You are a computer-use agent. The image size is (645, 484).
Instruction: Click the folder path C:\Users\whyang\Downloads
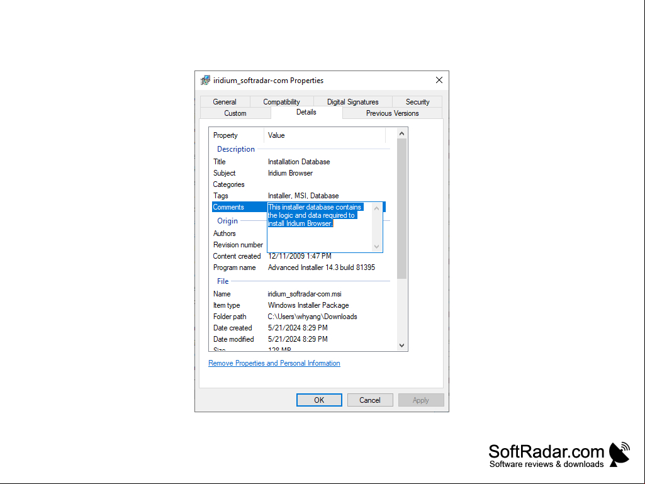[x=312, y=317]
